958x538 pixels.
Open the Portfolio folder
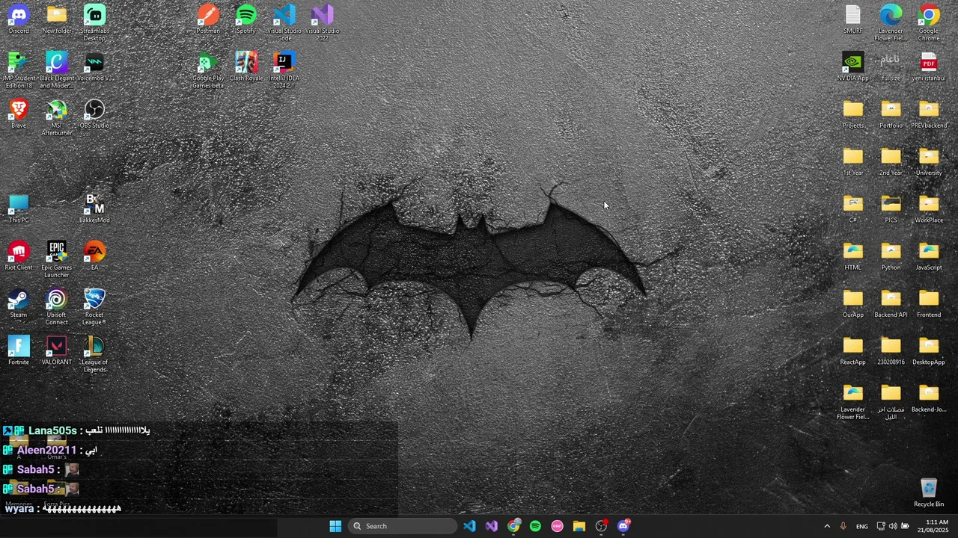click(891, 114)
